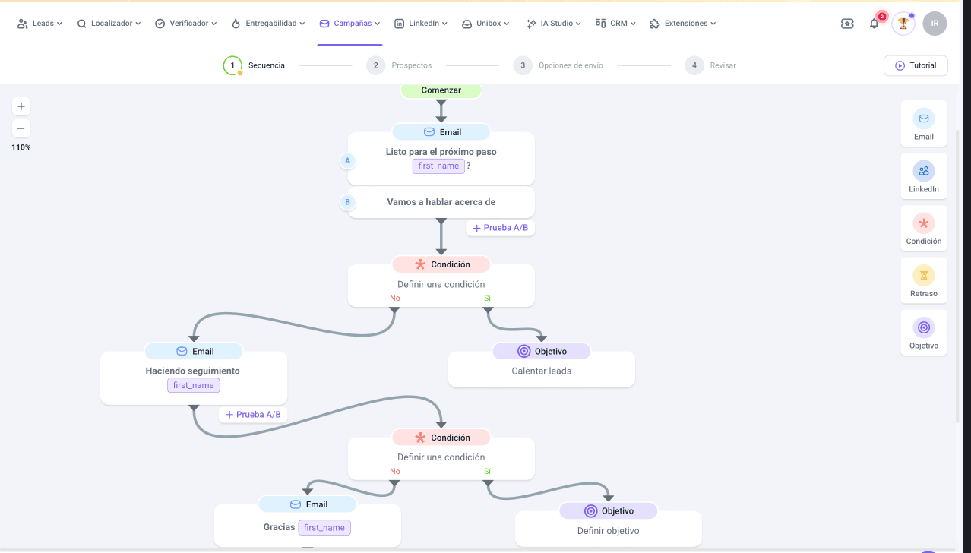Click the No branch of first condition
This screenshot has height=553, width=971.
(395, 299)
